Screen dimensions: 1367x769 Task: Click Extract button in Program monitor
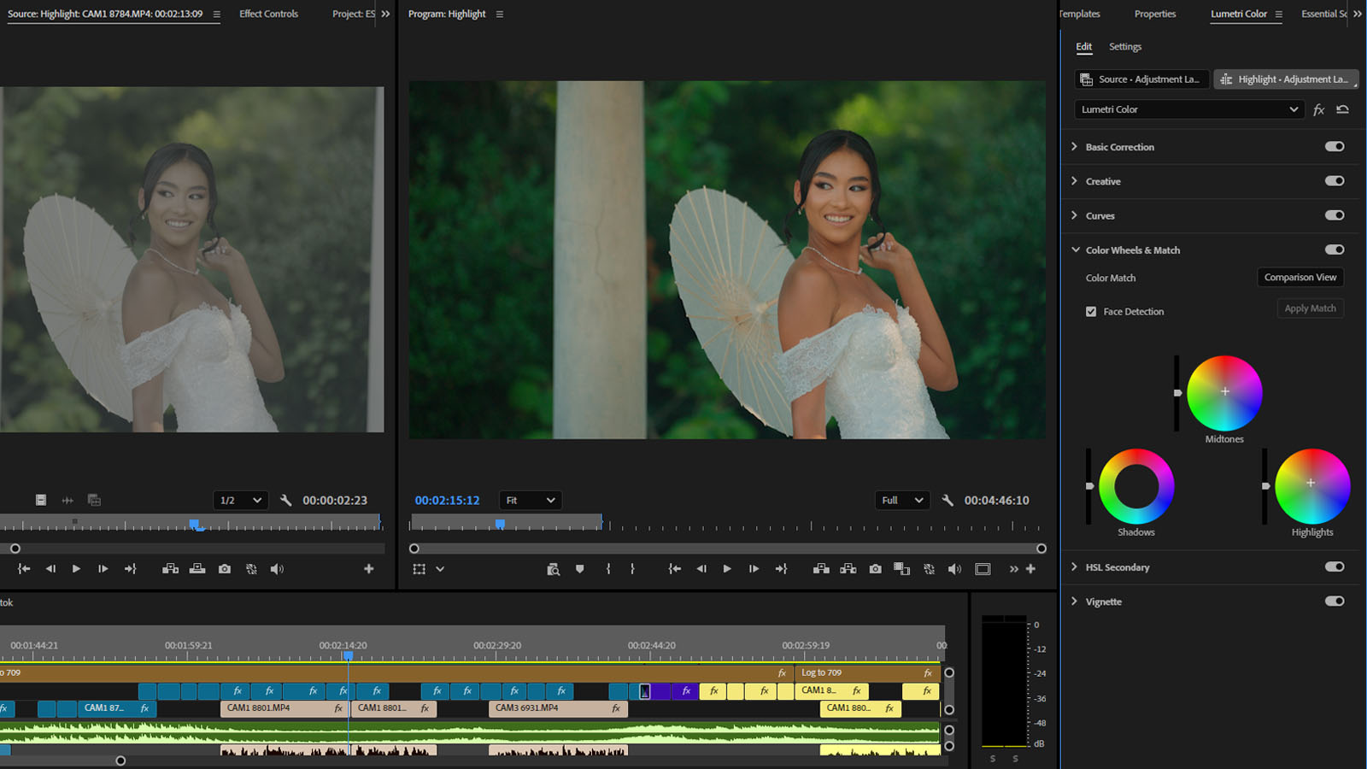click(848, 569)
